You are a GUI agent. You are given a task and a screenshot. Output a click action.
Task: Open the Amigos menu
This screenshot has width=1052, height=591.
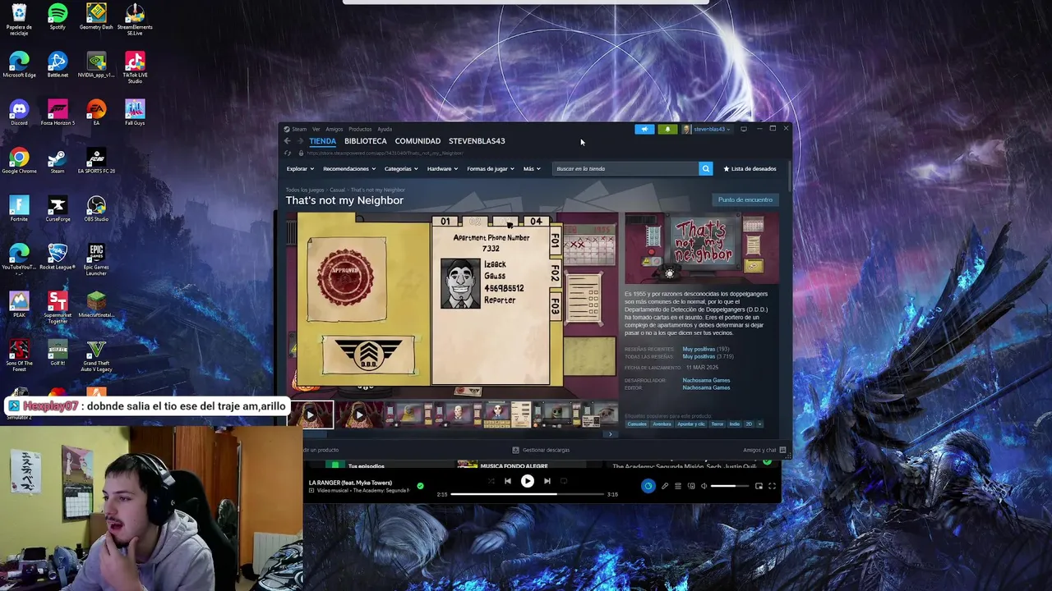pos(334,129)
